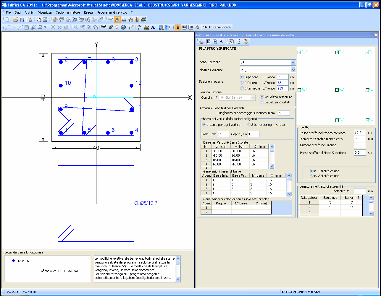Click the 'V' re-verify icon in the Armature panel
This screenshot has width=381, height=296.
point(231,42)
